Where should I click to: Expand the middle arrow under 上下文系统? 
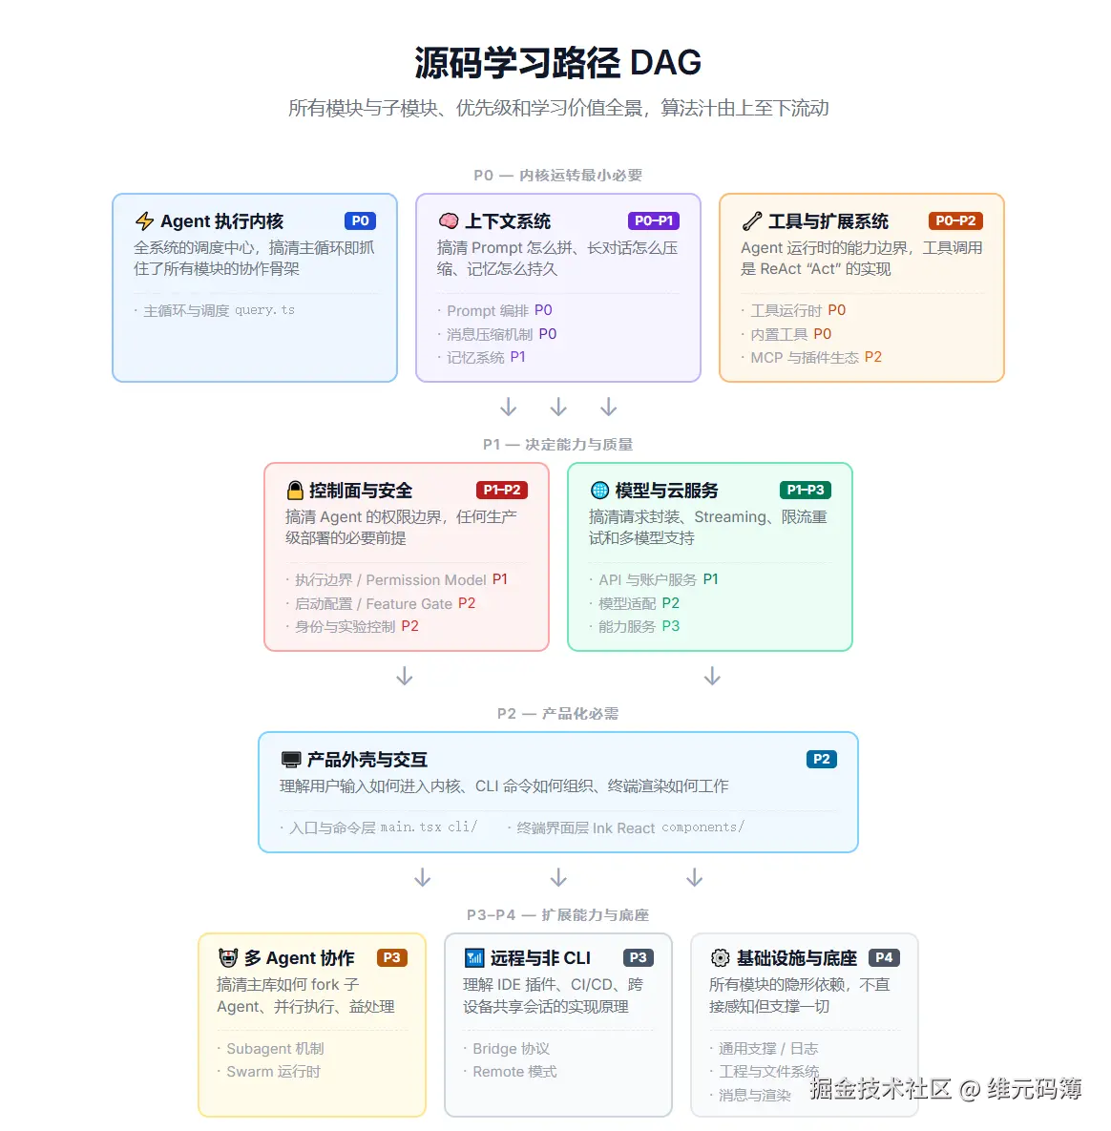pyautogui.click(x=558, y=407)
